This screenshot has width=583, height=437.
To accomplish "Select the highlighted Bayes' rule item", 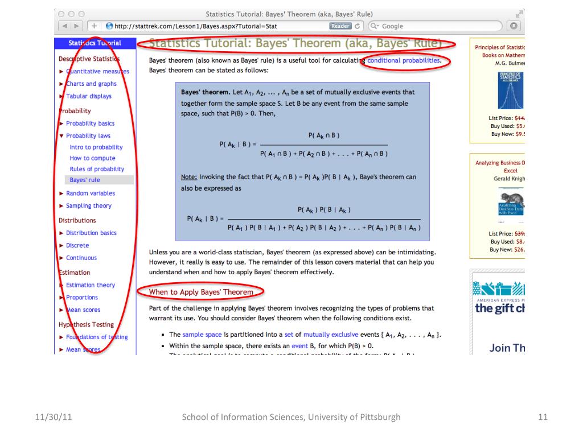I will pyautogui.click(x=99, y=180).
